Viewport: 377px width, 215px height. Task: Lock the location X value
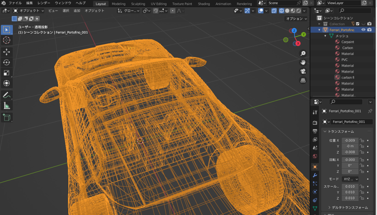pyautogui.click(x=362, y=141)
